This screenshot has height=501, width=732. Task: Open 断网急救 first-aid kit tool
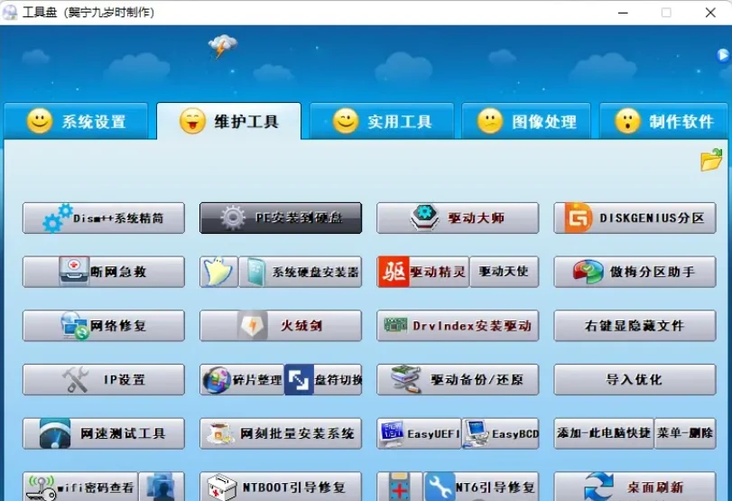pyautogui.click(x=104, y=272)
